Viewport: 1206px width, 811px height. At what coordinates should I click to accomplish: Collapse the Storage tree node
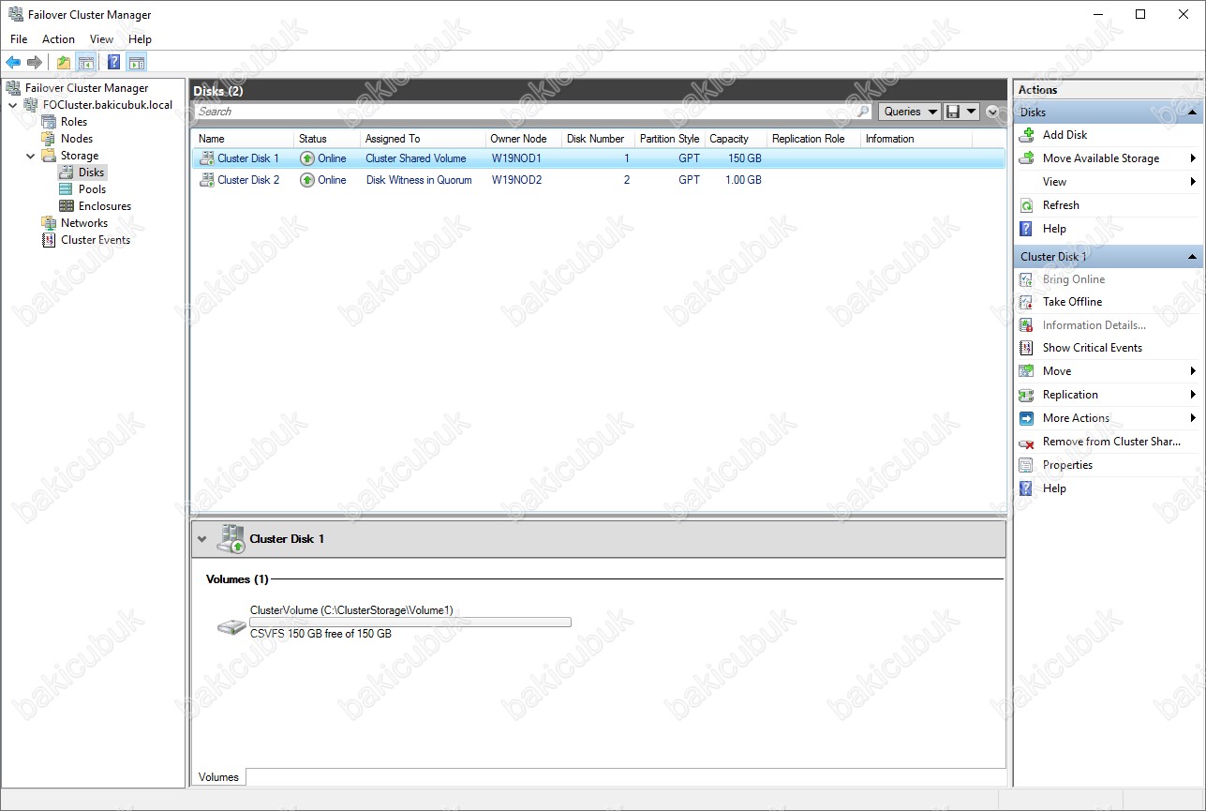[x=30, y=156]
